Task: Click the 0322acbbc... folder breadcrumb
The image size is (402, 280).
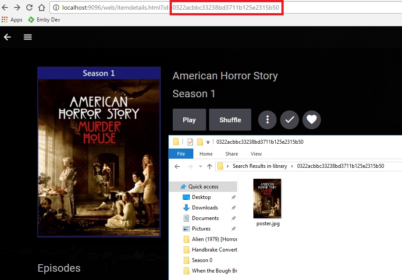Action: click(x=341, y=166)
